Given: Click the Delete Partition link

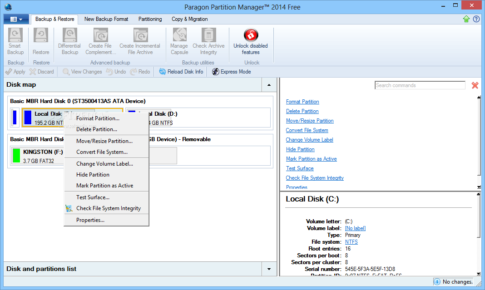Looking at the screenshot, I should tap(302, 111).
